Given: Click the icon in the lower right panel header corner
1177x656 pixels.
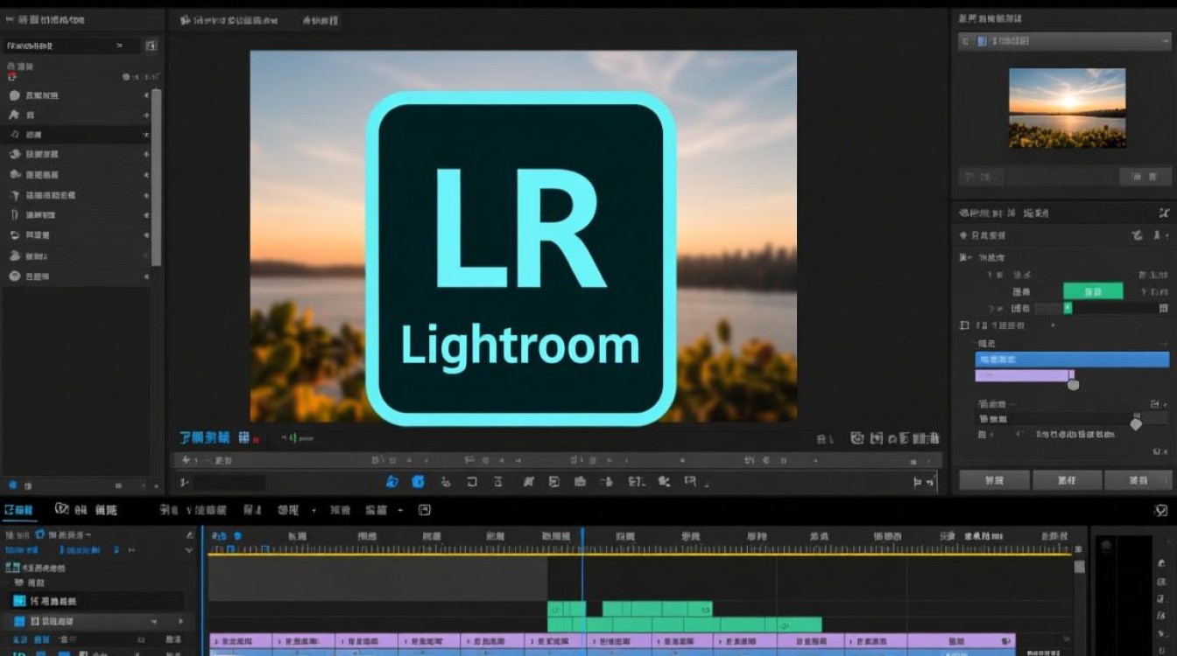Looking at the screenshot, I should (x=1163, y=213).
